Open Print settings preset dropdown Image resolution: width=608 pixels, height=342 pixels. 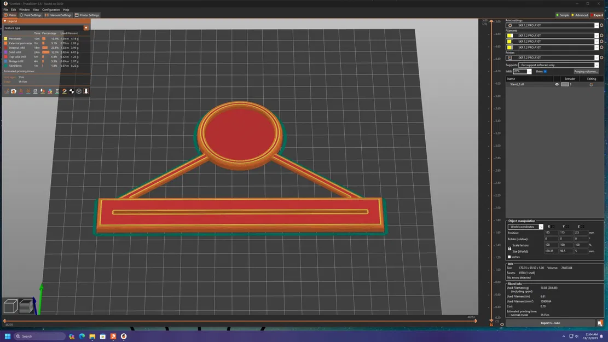click(x=552, y=25)
